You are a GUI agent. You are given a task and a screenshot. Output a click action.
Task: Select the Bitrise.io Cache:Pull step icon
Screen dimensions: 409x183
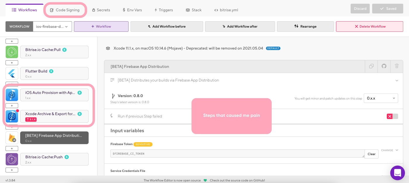(12, 52)
